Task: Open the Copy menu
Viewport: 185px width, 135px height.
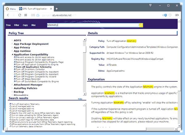Action: click(x=25, y=25)
